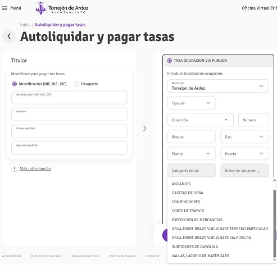Focus the Bloque input field

(x=192, y=136)
